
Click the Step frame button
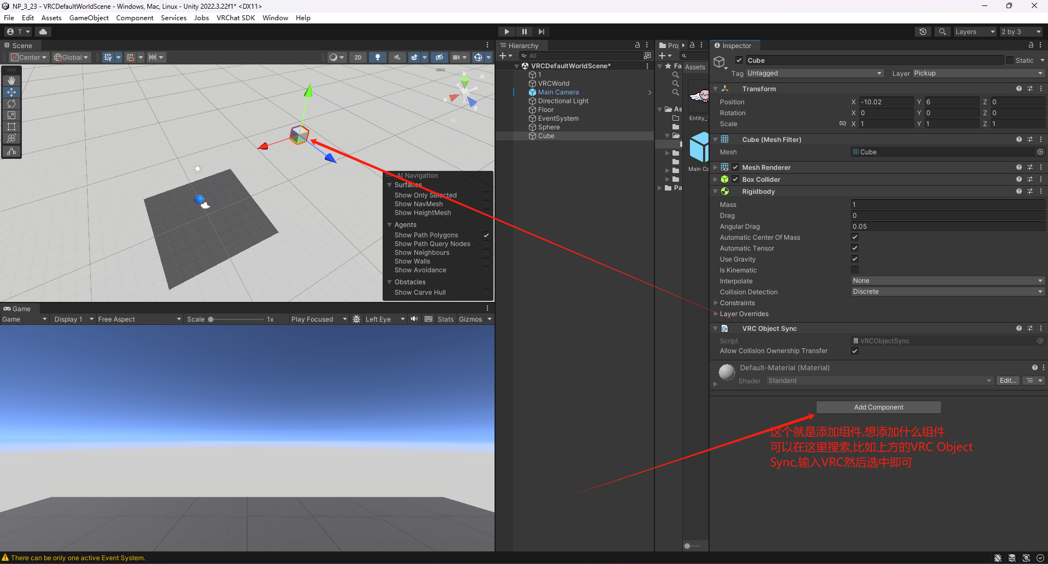[x=541, y=32]
